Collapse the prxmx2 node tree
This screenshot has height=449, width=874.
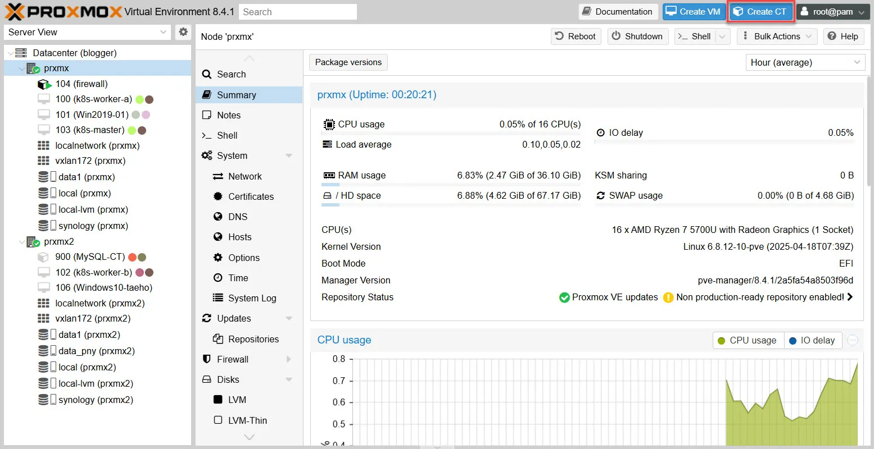coord(22,242)
